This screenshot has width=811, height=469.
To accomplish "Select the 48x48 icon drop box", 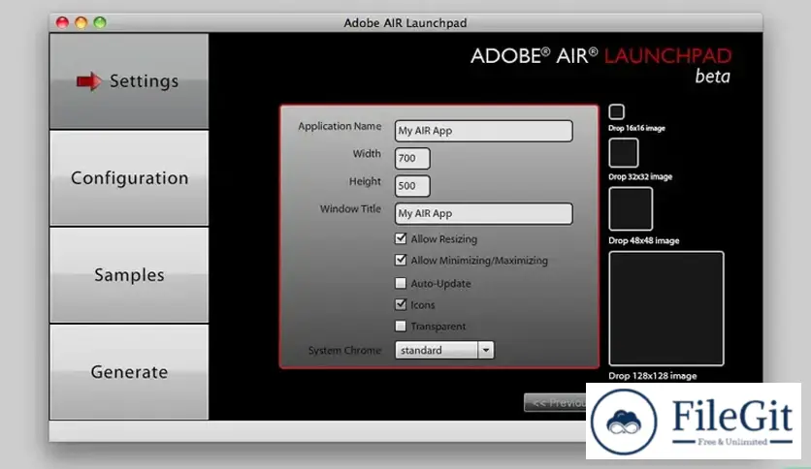I will pos(631,208).
